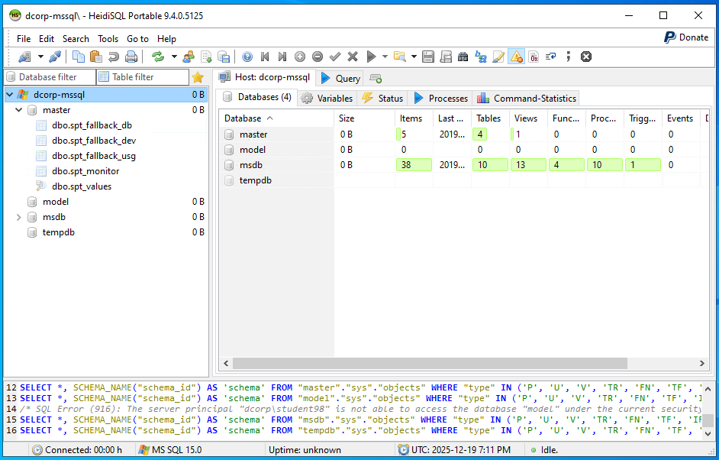This screenshot has height=460, width=719.
Task: Expand the msdb database tree node
Action: (x=19, y=217)
